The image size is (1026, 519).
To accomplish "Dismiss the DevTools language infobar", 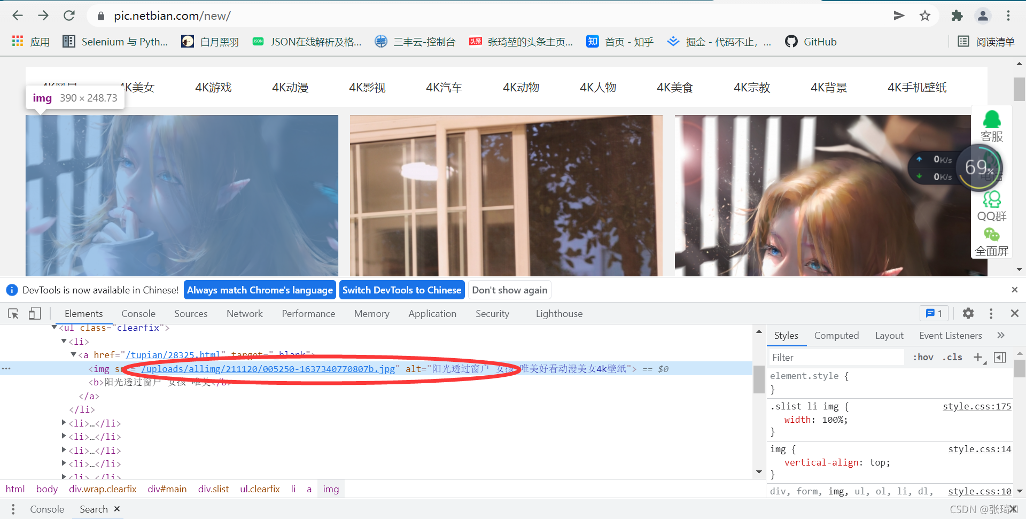I will [x=1015, y=290].
